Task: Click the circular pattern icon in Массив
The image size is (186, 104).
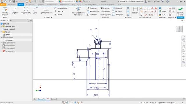Action: coord(128,12)
